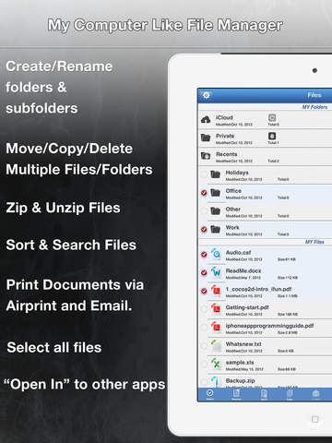
Task: Open the Private folder name
Action: pos(225,136)
